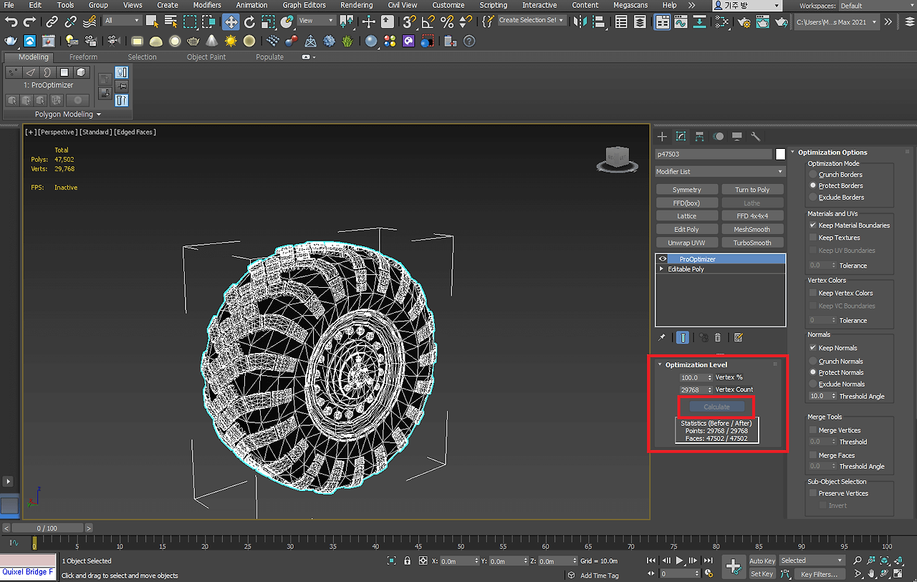Select the Crunch Borders radio option
The height and width of the screenshot is (582, 917).
(x=812, y=175)
